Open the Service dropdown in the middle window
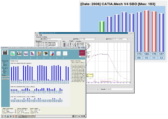Image resolution: width=168 pixels, height=119 pixels. (120, 39)
